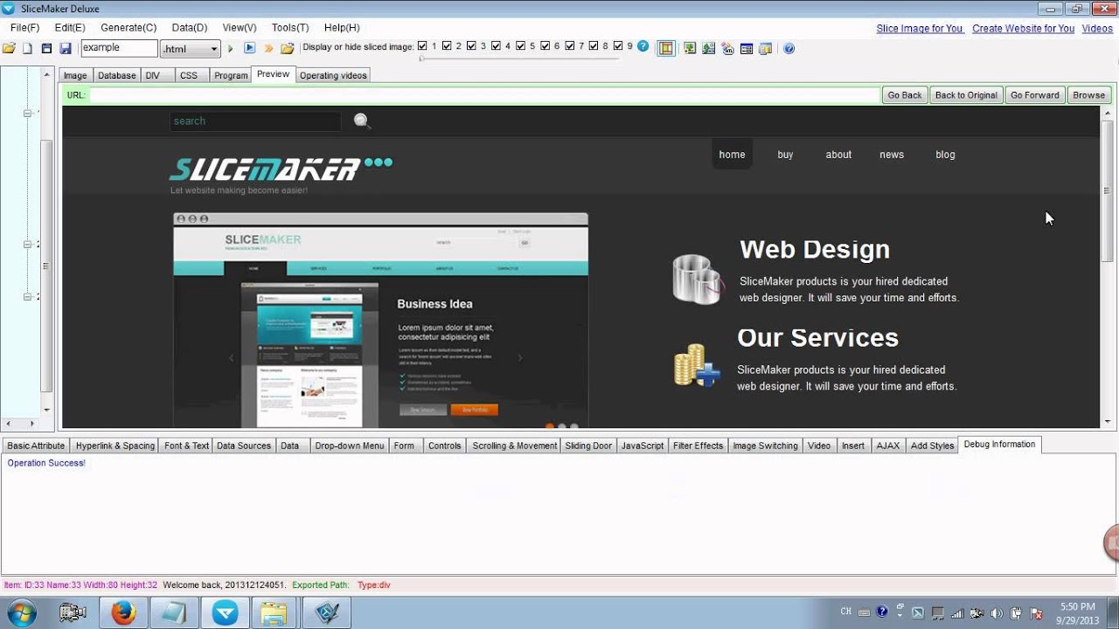Click the Go Forward button
This screenshot has height=629, width=1119.
click(1034, 95)
